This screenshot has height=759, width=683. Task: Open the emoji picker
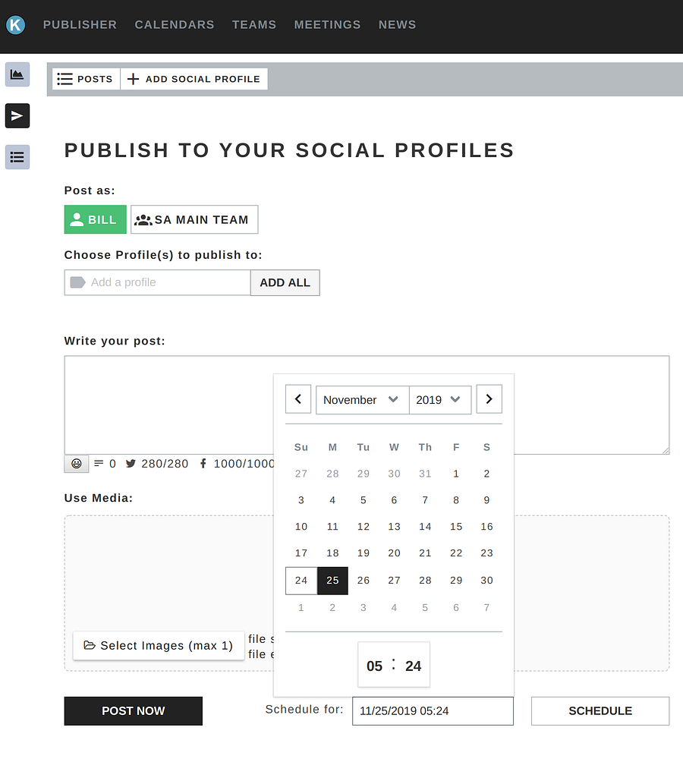[77, 463]
